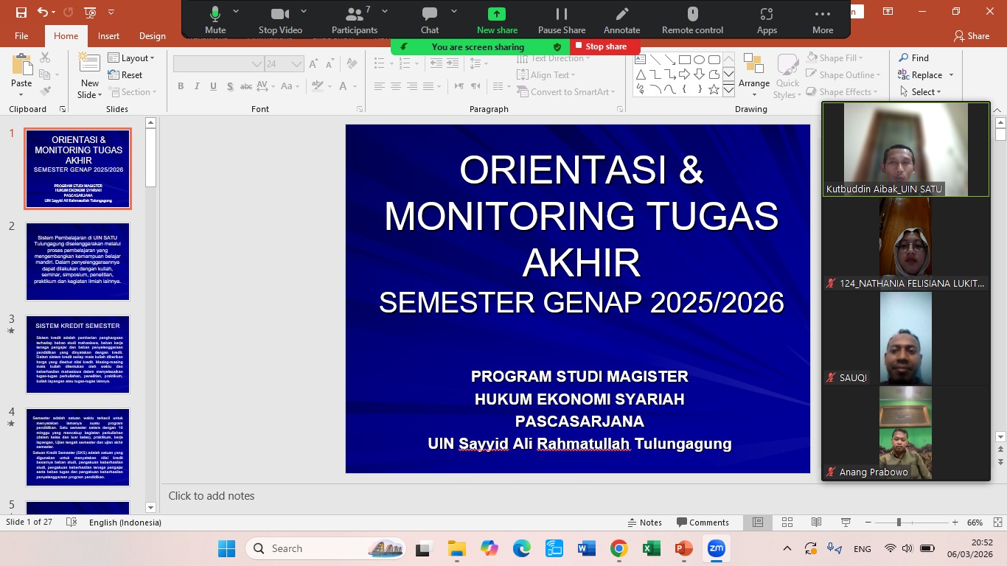Open the File tab
The height and width of the screenshot is (566, 1007).
click(21, 36)
